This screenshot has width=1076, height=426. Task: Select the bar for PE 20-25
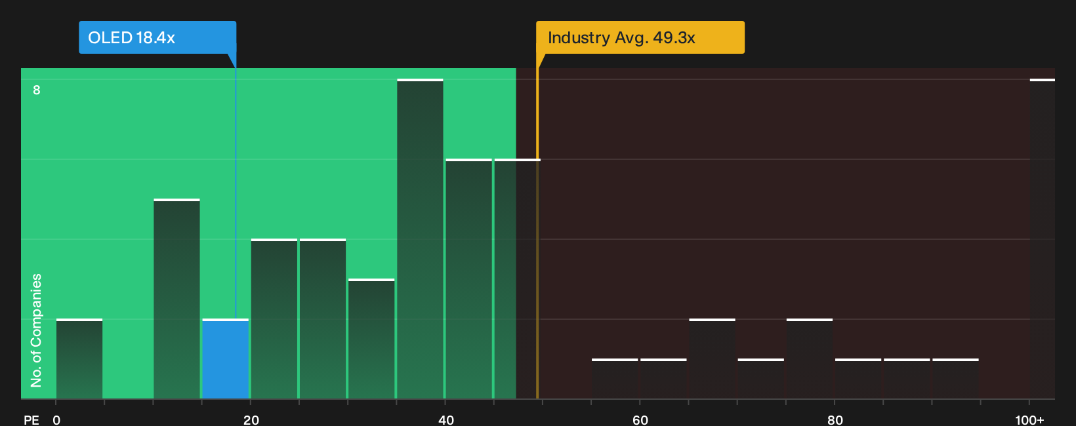[274, 319]
